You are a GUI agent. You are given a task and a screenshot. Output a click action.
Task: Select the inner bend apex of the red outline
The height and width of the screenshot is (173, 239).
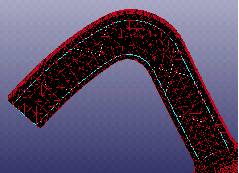coord(127,59)
